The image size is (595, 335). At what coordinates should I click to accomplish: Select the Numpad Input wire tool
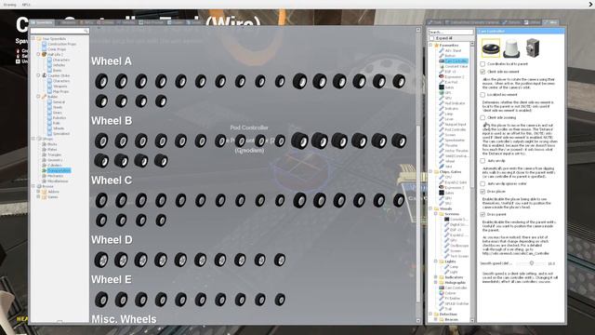point(453,124)
